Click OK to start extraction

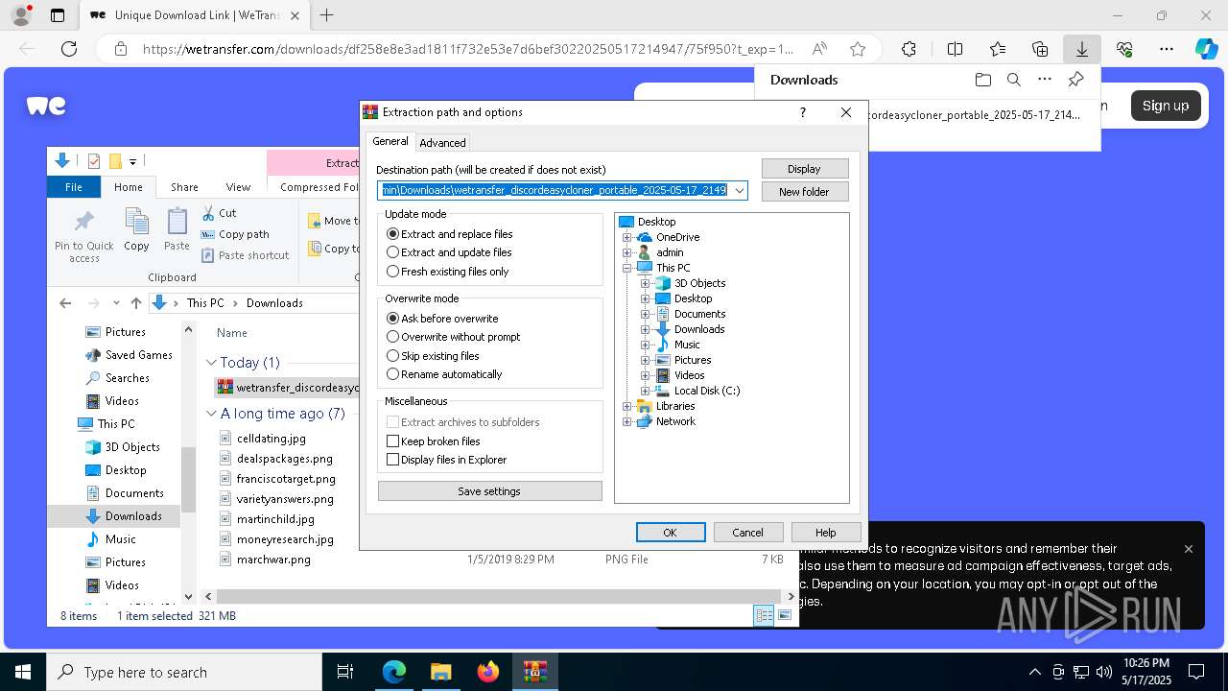[x=671, y=533]
